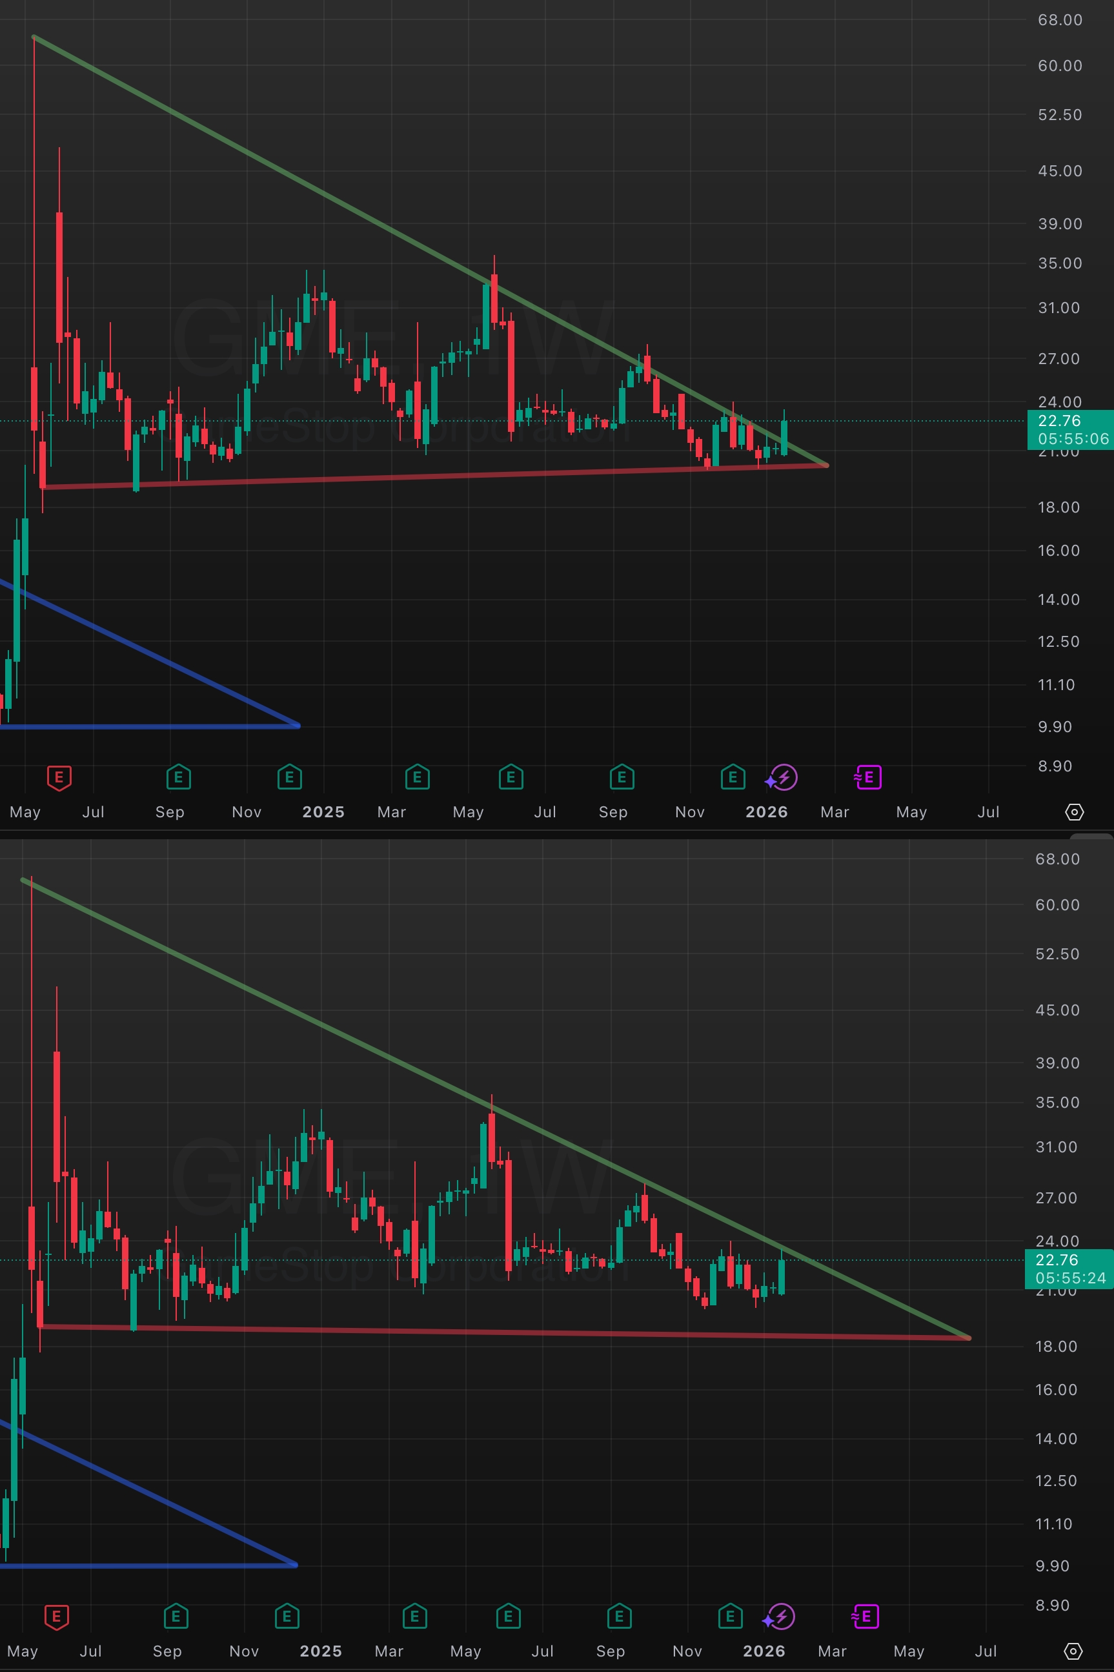Click the 2025 time label in upper chart
The height and width of the screenshot is (1672, 1114).
pos(323,812)
